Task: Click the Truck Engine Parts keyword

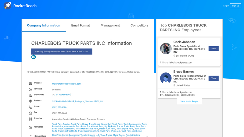Action: 125,128
